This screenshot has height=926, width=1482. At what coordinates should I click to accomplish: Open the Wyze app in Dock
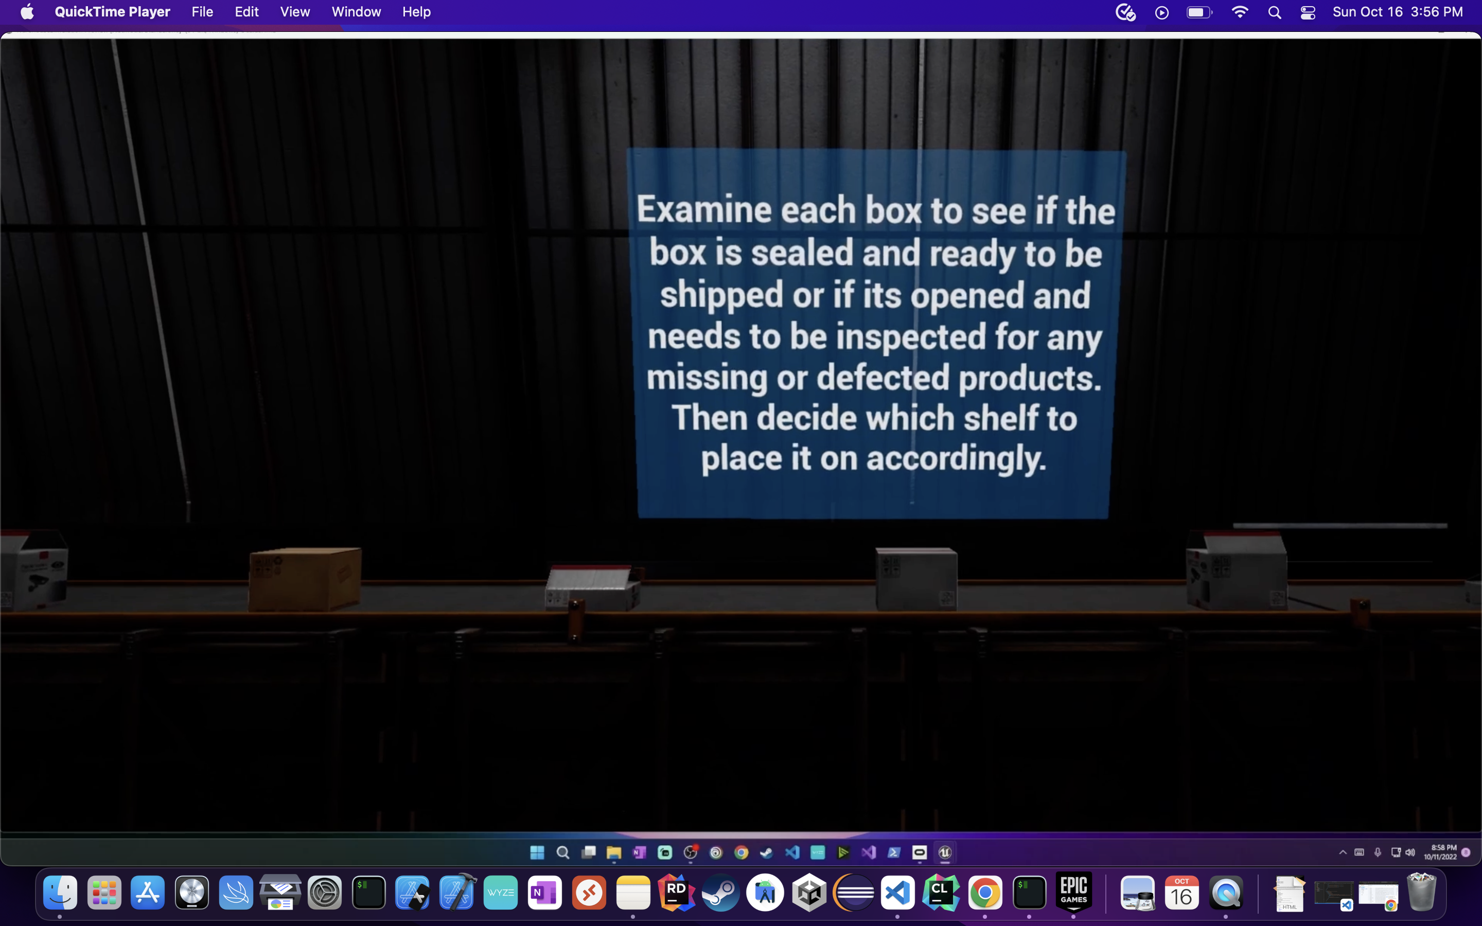pos(501,893)
